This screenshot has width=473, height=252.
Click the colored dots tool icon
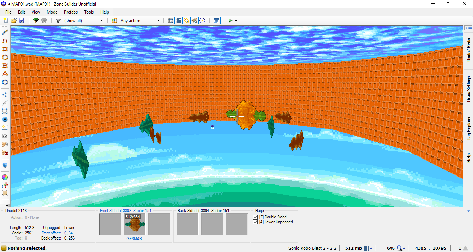tap(5, 185)
